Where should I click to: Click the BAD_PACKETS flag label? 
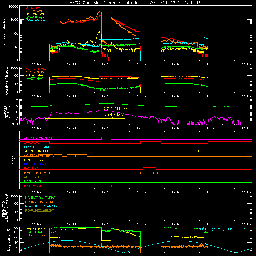[x=35, y=186]
